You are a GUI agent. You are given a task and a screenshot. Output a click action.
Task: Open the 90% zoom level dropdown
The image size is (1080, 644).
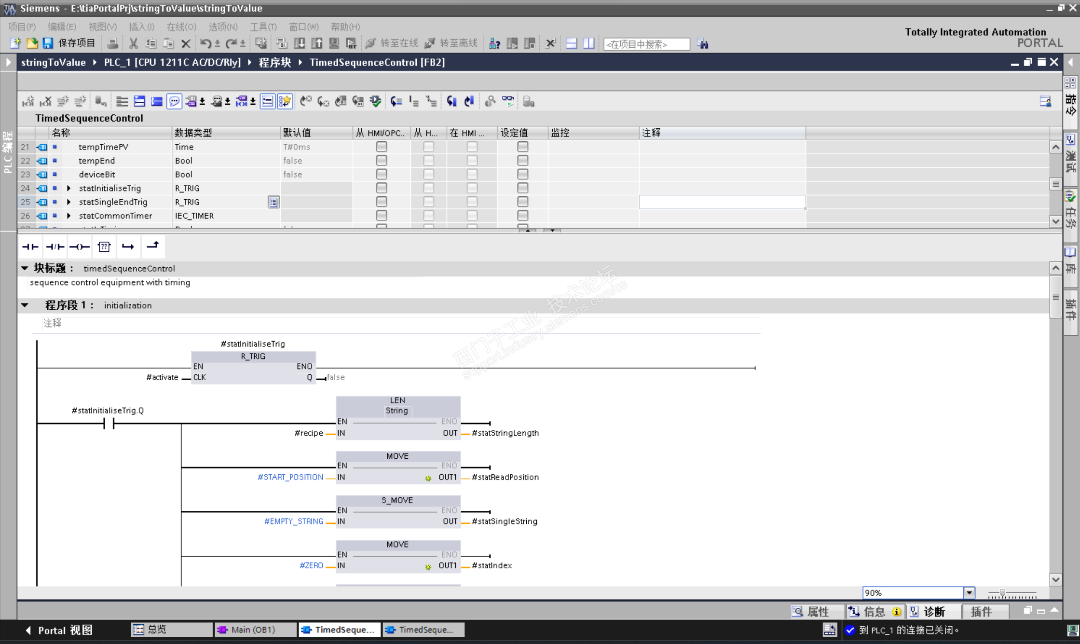tap(969, 593)
